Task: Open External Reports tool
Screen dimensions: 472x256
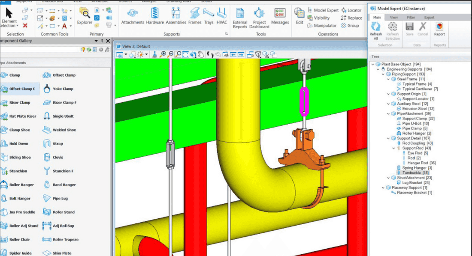Action: coord(240,18)
